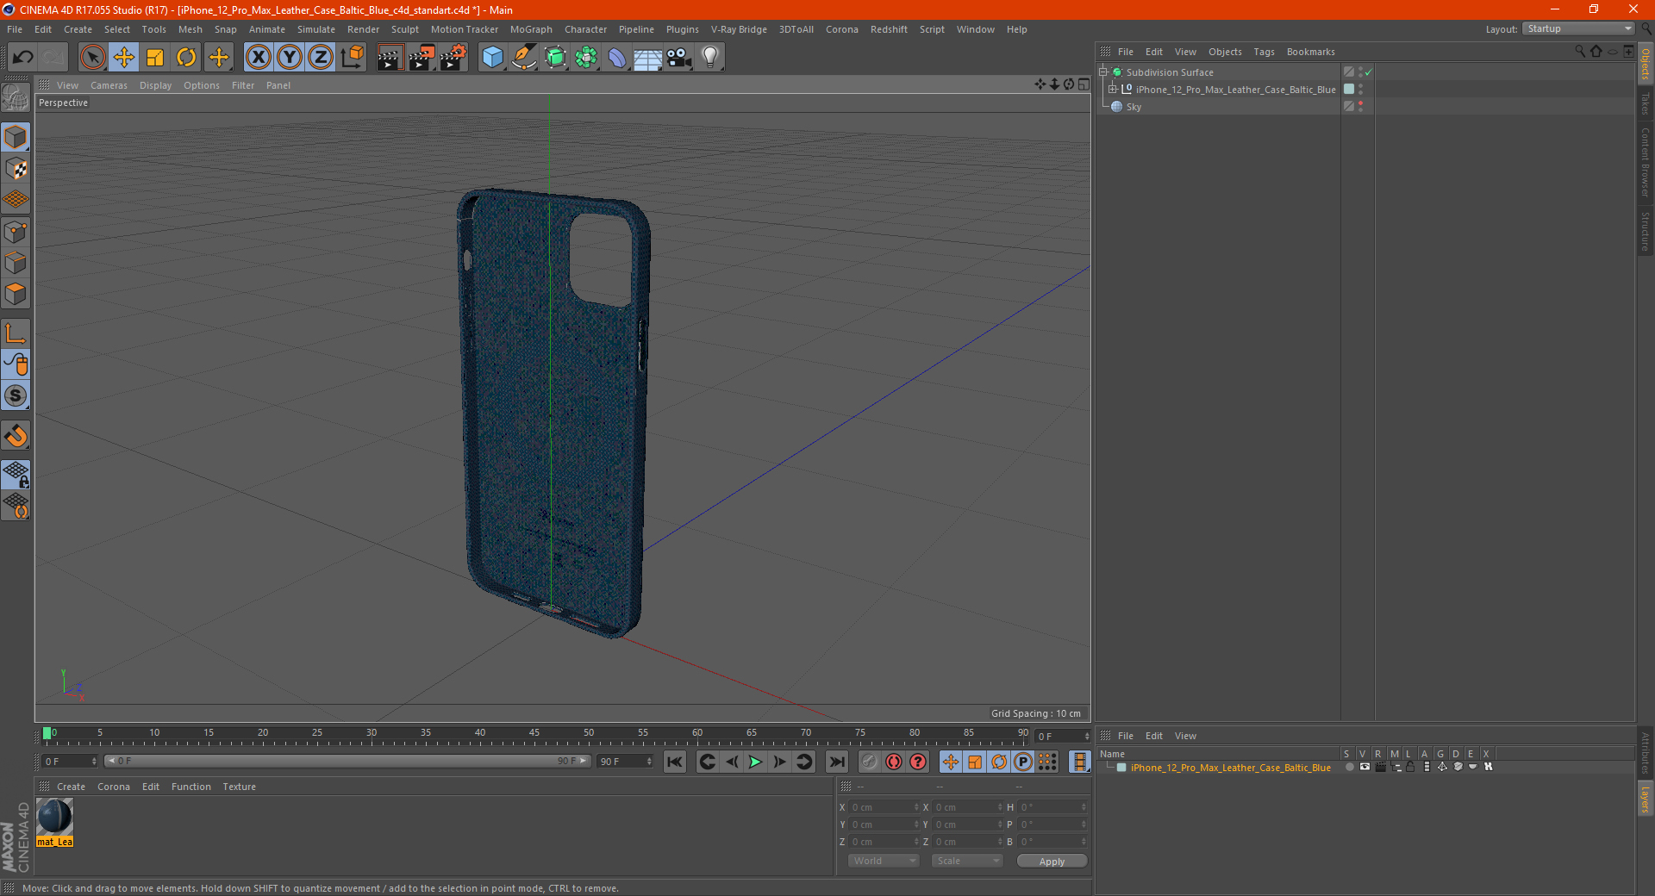Toggle the Y axis lock
Image resolution: width=1655 pixels, height=896 pixels.
pos(290,58)
